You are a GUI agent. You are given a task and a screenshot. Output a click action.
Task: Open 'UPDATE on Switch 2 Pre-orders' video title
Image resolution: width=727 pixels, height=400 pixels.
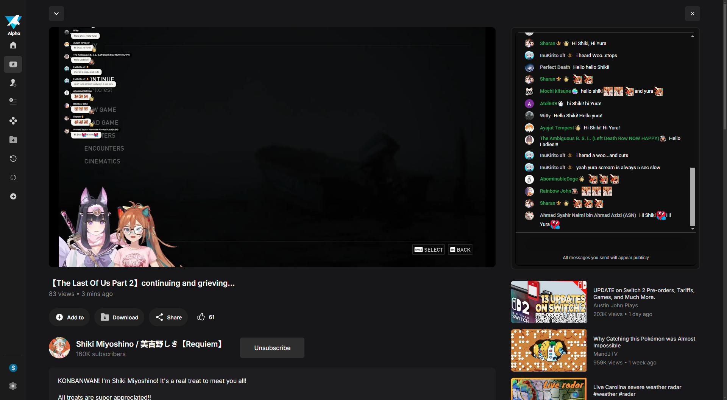[x=644, y=294]
